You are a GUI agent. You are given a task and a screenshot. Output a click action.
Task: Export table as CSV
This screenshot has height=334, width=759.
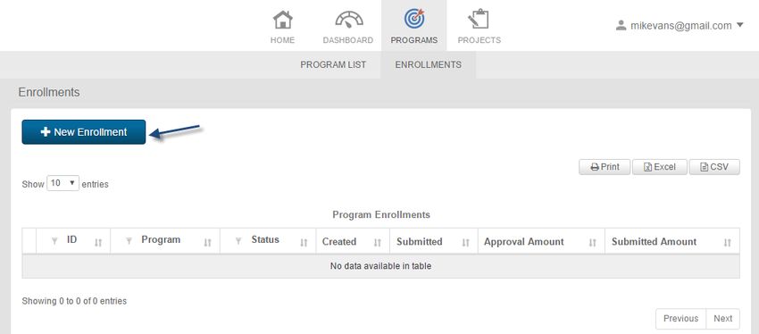(x=714, y=167)
